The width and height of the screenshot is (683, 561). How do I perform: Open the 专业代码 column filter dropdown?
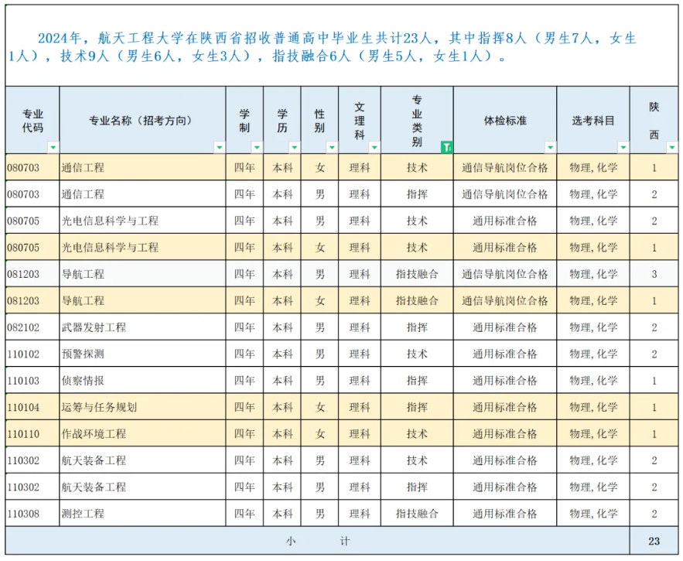coord(53,147)
